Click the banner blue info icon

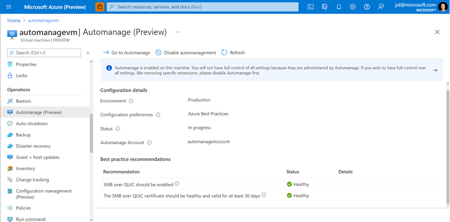pos(109,68)
